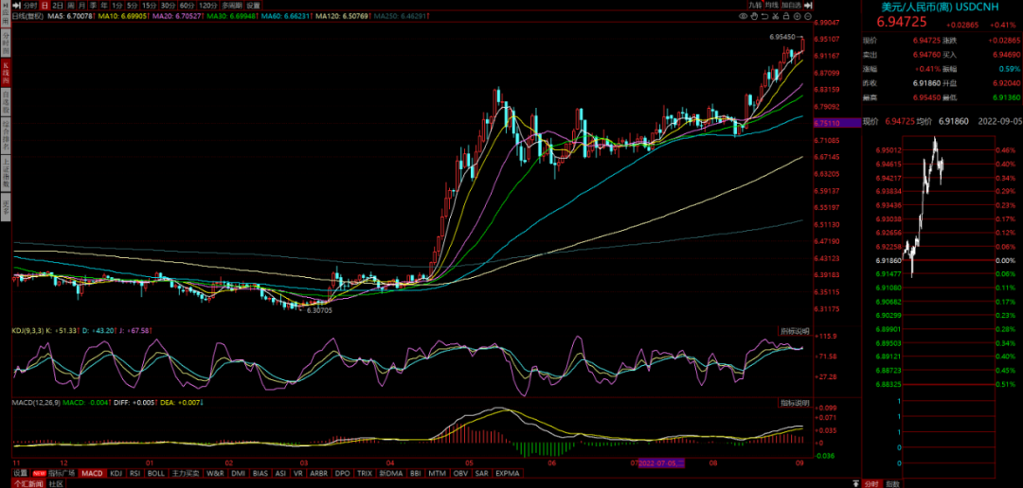Select the EXPMA indicator tab
This screenshot has width=1023, height=488.
[508, 473]
